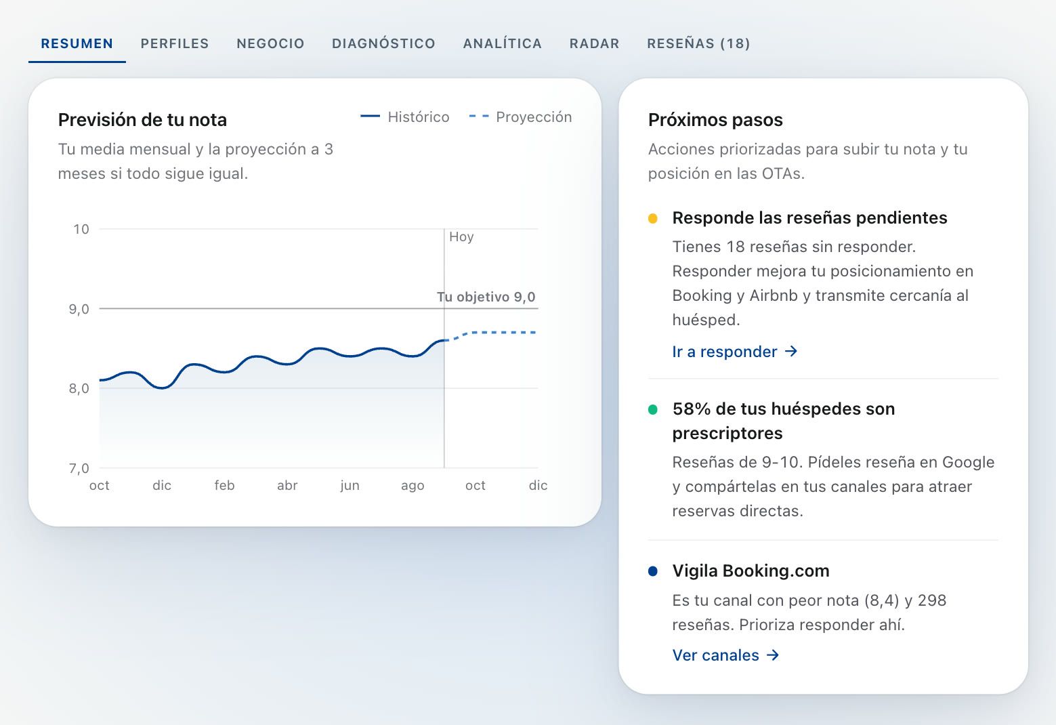Click the green dot by '58% de tus huéspedes'
This screenshot has height=725, width=1056.
click(x=653, y=409)
